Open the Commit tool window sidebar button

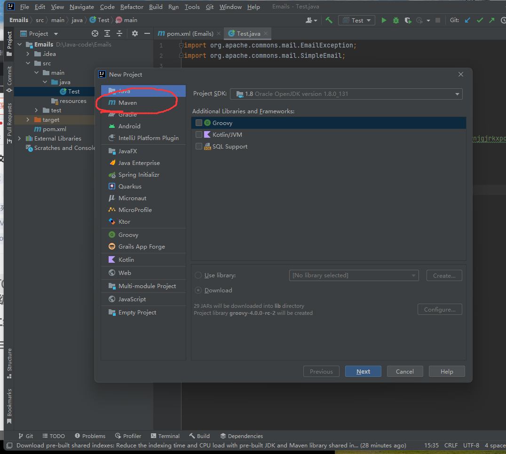click(x=9, y=79)
